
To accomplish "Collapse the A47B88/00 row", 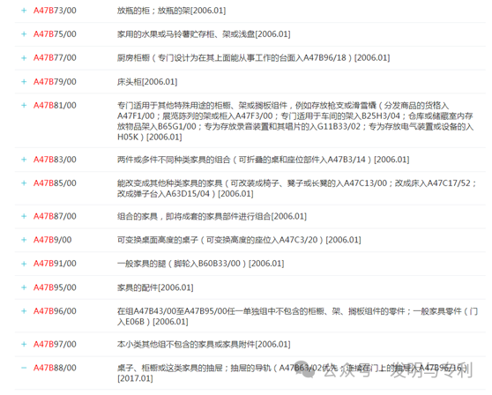I will point(24,368).
